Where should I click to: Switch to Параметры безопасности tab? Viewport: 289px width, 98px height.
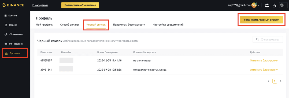coord(129,25)
